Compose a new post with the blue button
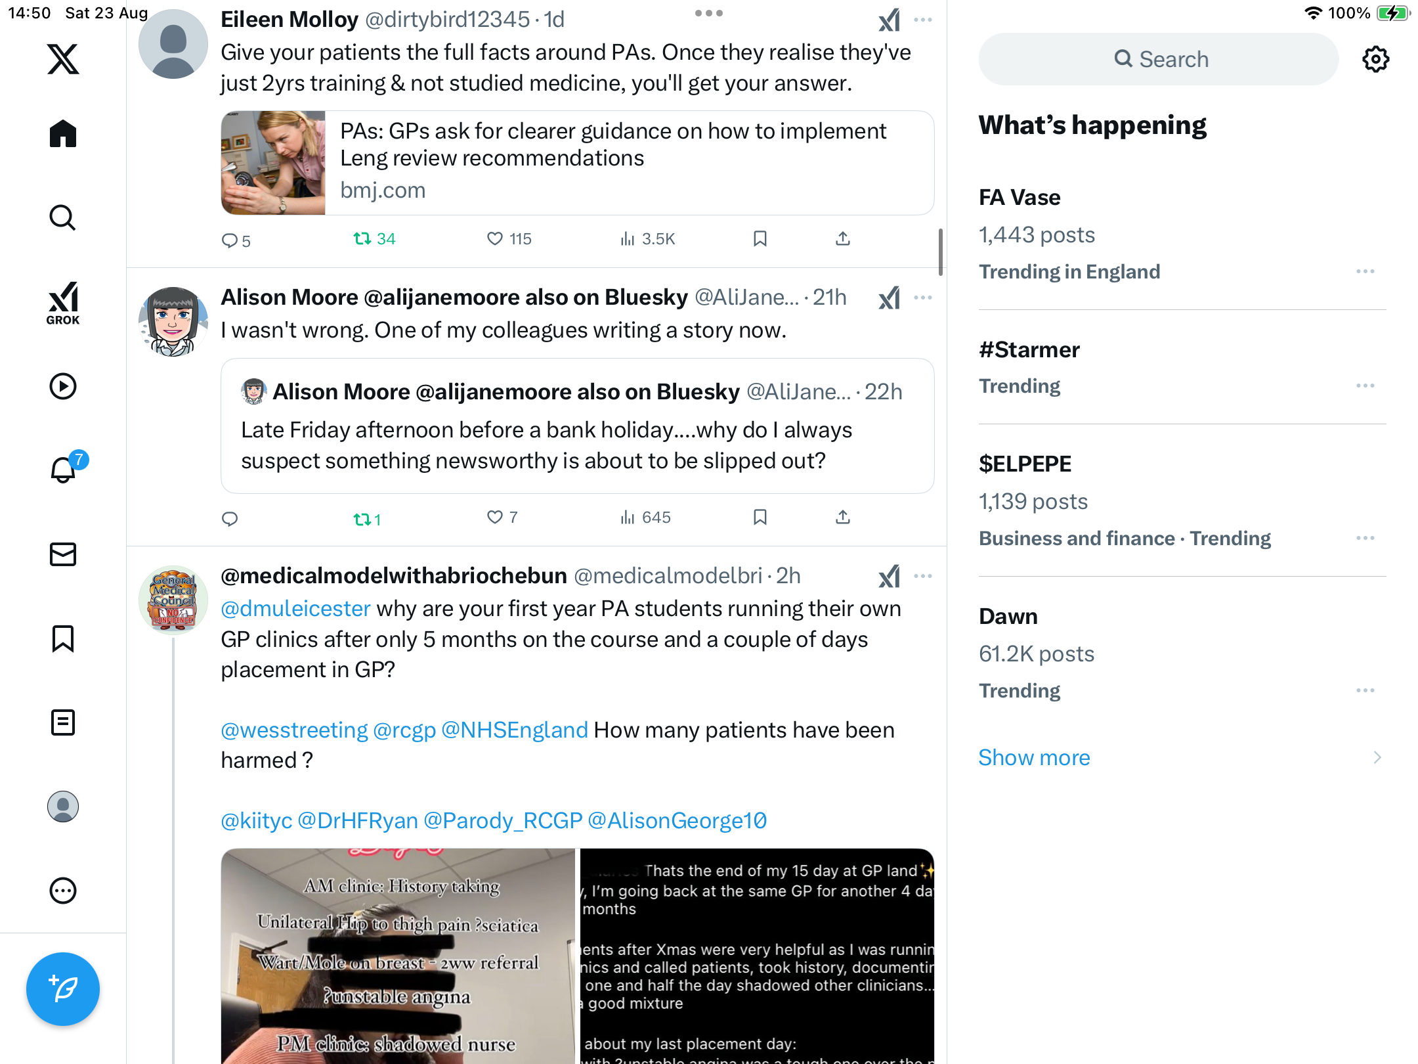The width and height of the screenshot is (1418, 1064). [63, 988]
